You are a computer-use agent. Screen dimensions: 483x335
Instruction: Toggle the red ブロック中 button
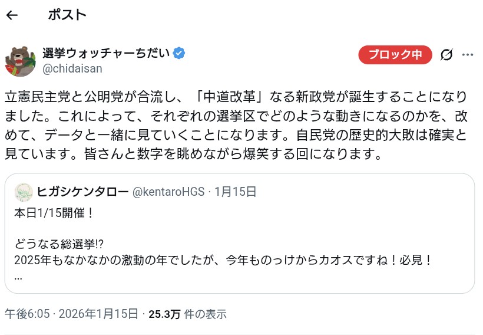click(x=395, y=55)
